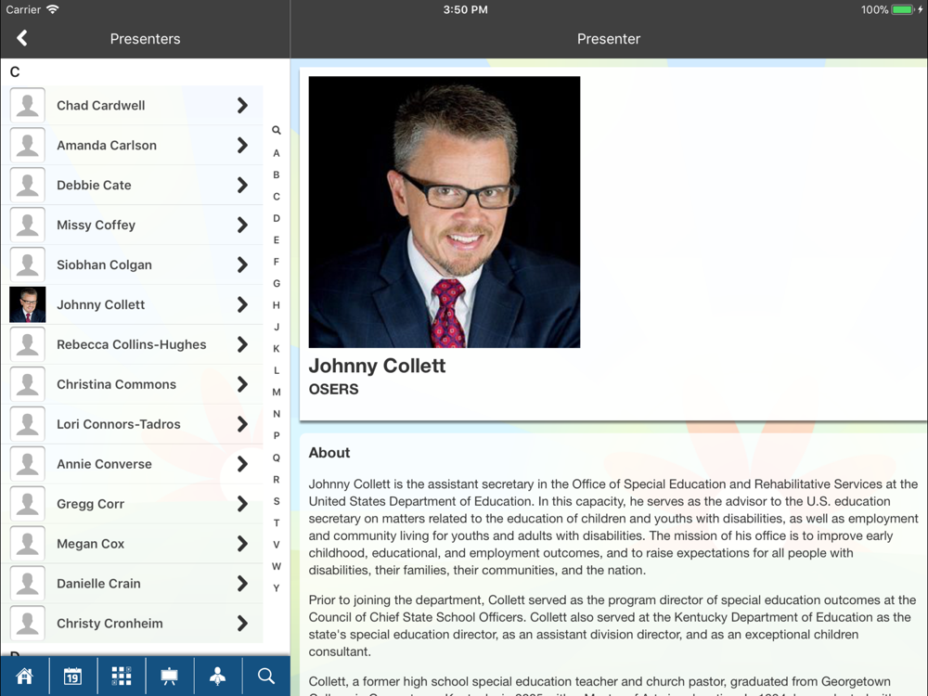Tap Christina Commons's avatar placeholder

[27, 384]
